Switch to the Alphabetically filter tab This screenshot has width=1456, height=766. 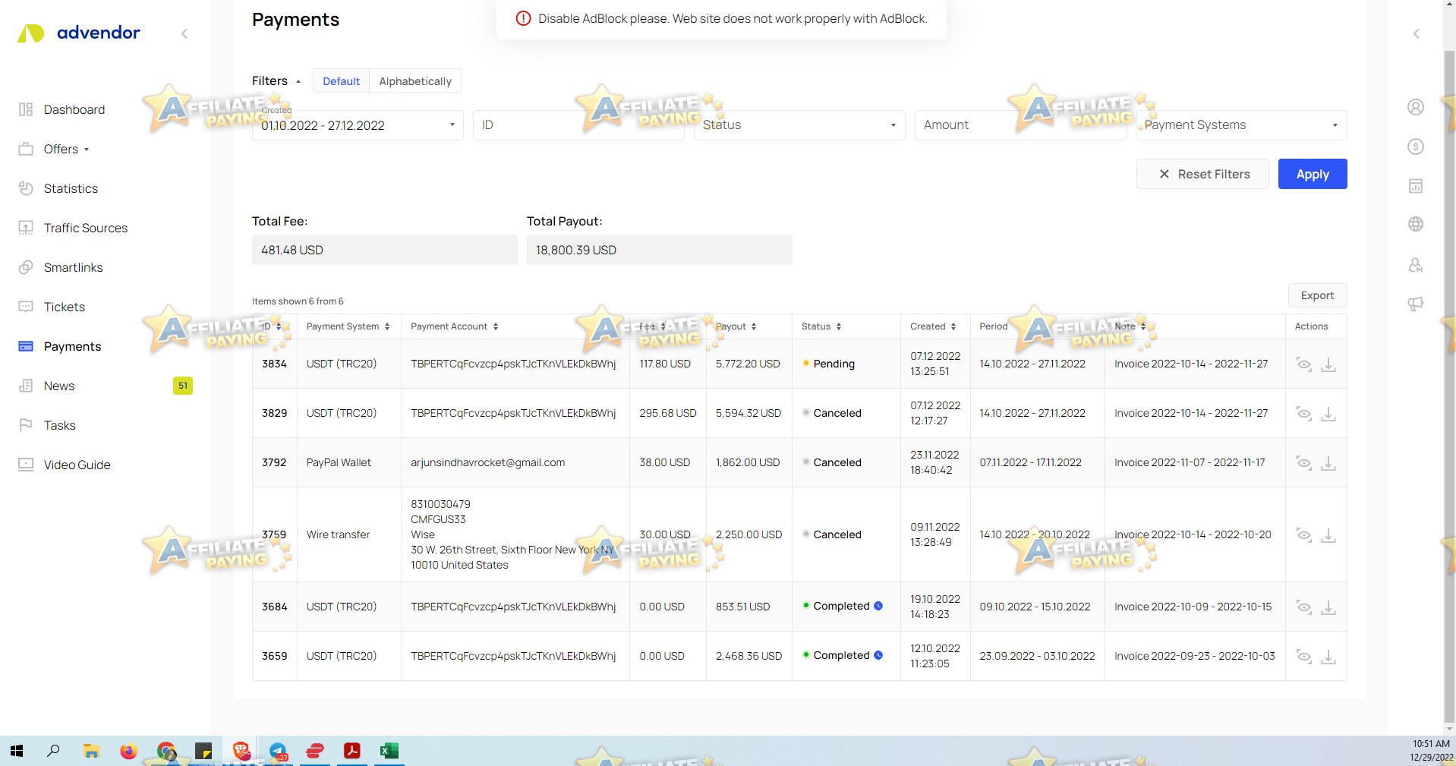click(414, 80)
